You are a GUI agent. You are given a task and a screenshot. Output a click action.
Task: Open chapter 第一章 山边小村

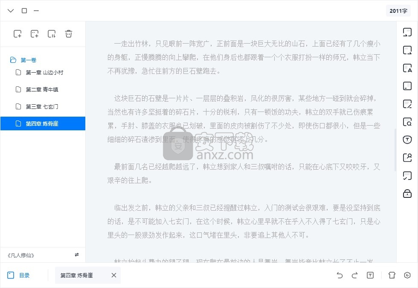click(43, 72)
